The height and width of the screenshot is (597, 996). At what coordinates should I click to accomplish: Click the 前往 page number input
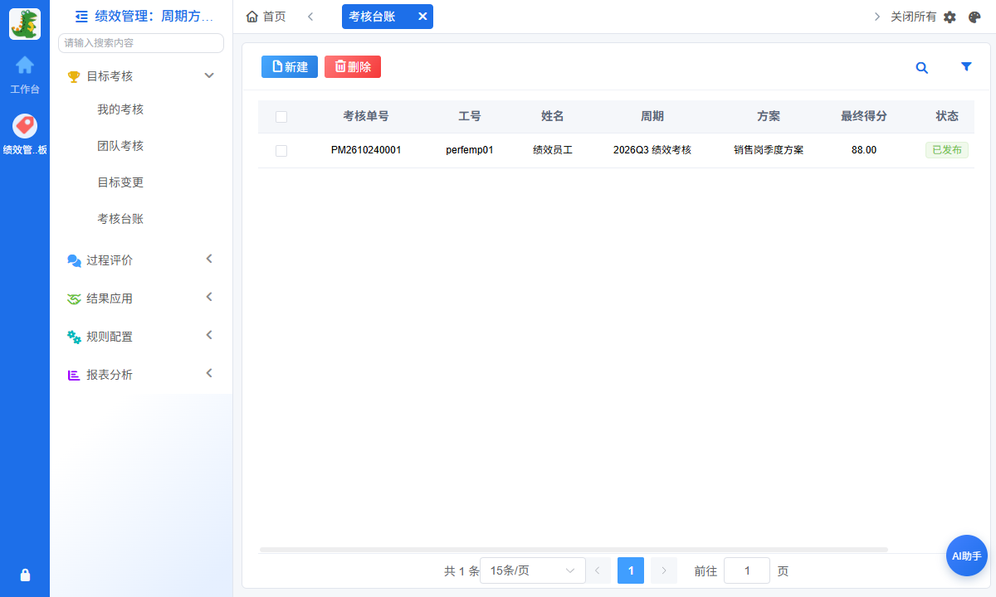747,570
